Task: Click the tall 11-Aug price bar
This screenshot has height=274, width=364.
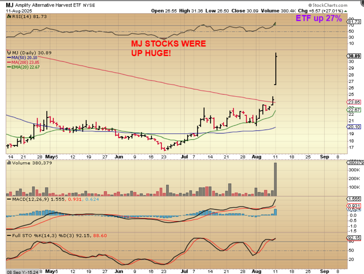Action: (x=276, y=69)
